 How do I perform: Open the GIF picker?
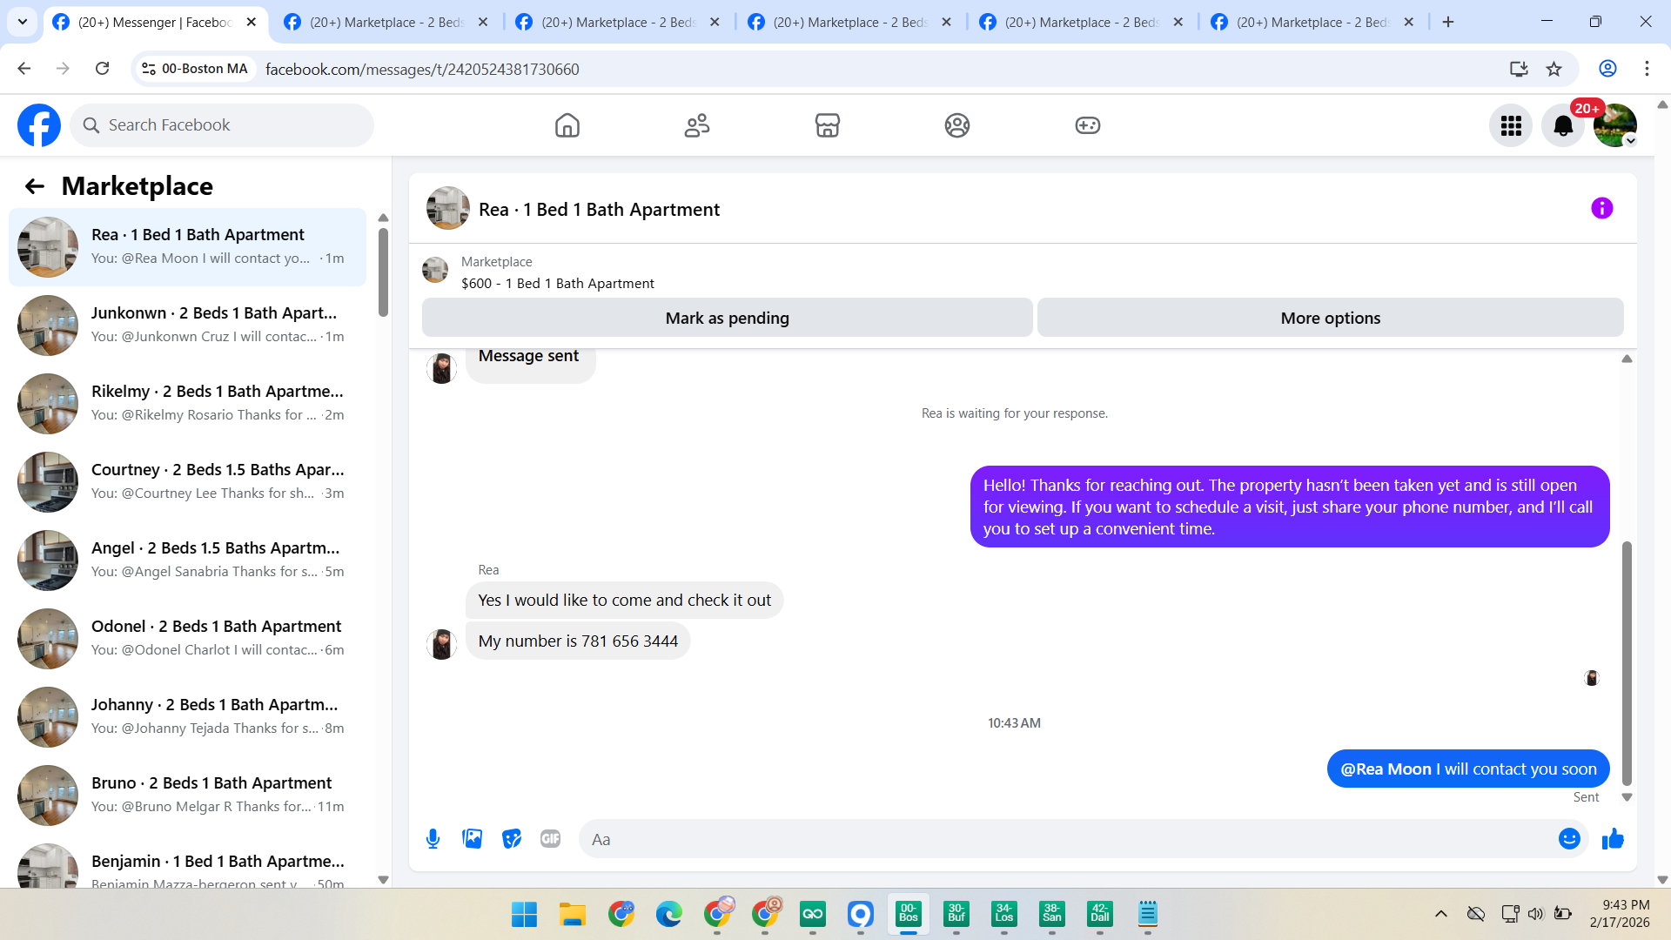point(550,839)
